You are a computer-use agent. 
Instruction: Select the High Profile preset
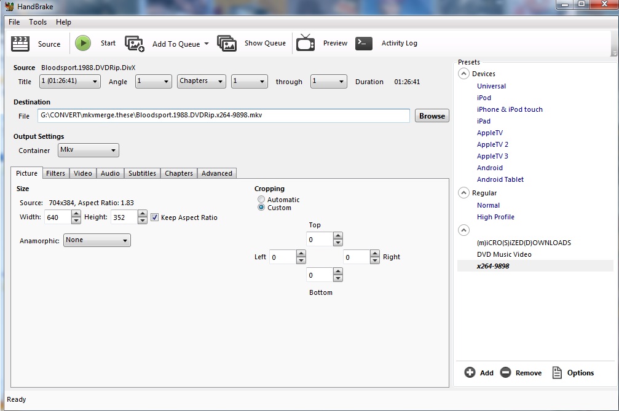495,217
